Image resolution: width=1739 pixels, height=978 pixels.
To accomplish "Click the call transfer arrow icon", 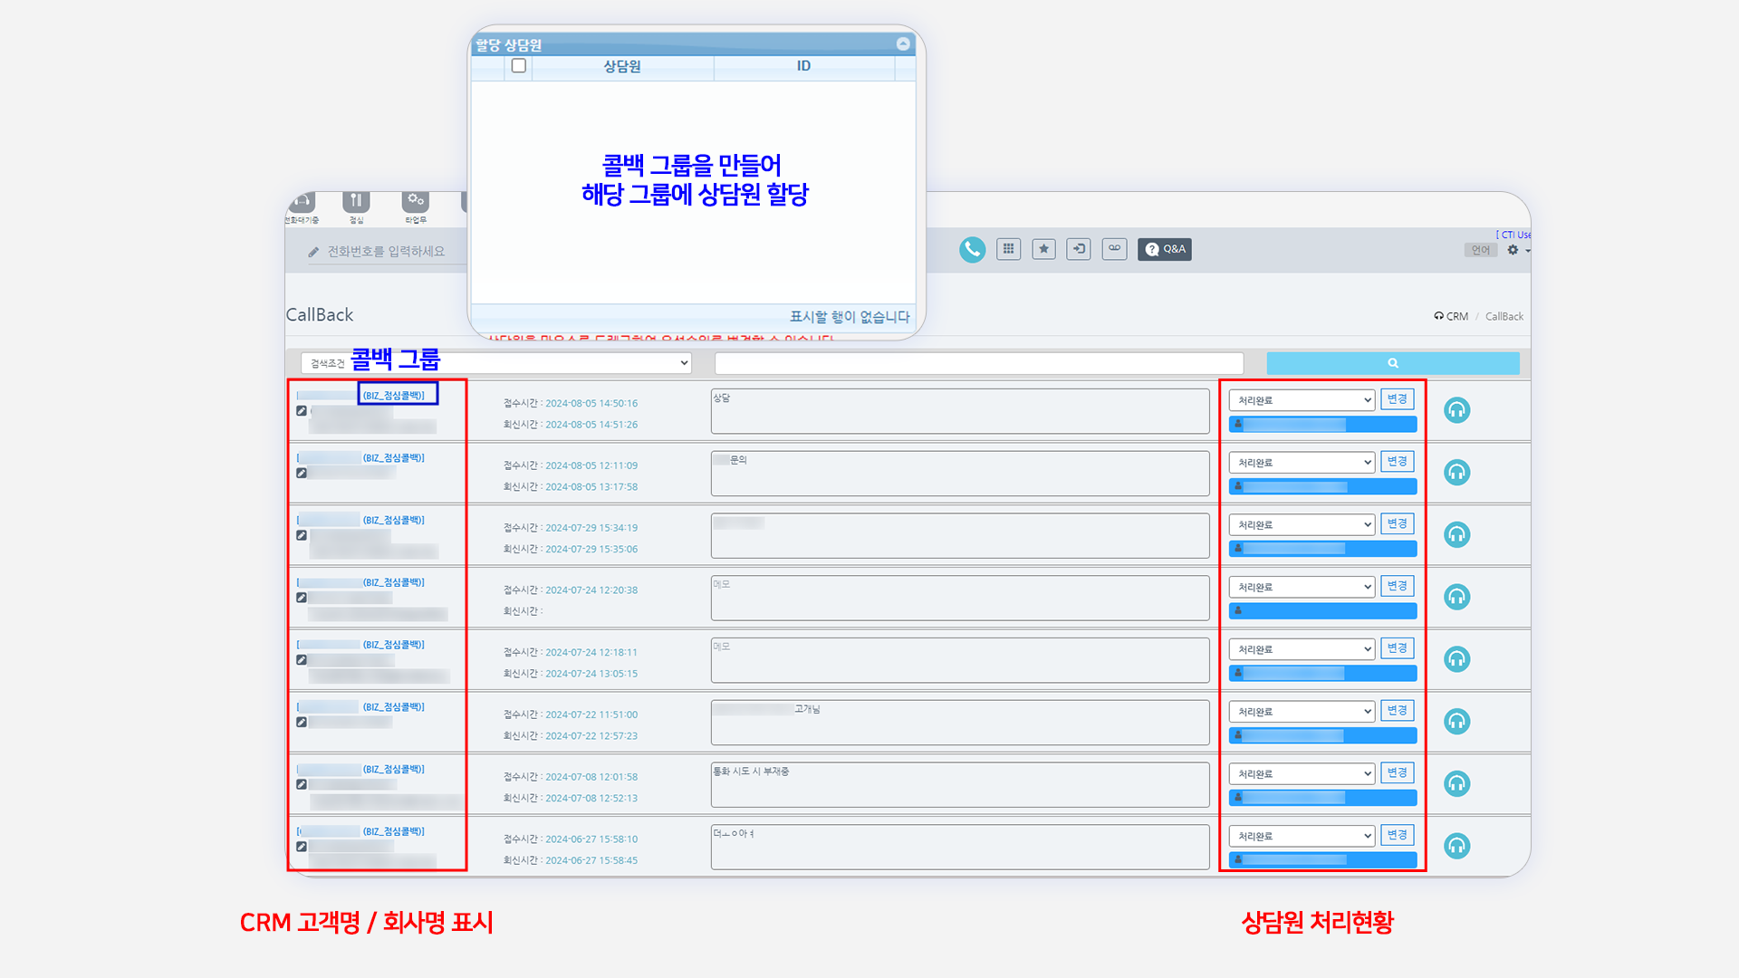I will click(x=1079, y=249).
